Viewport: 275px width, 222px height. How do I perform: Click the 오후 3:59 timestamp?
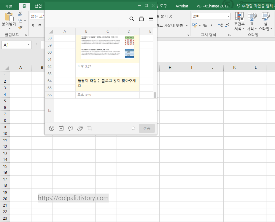(x=84, y=95)
